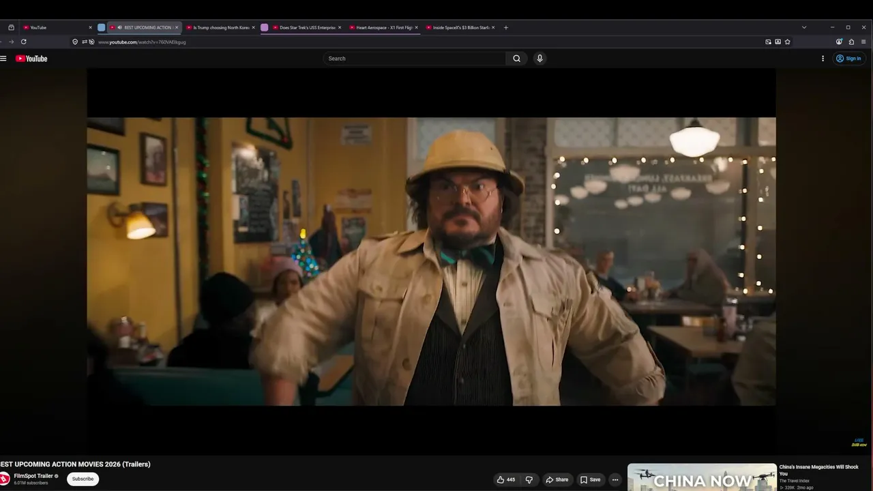Screen dimensions: 873x491
Task: Click the video title BEST UPCOMING ACTION MOVIES 2026
Action: pyautogui.click(x=75, y=464)
